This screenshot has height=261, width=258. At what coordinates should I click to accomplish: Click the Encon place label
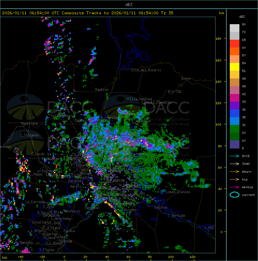186,78
